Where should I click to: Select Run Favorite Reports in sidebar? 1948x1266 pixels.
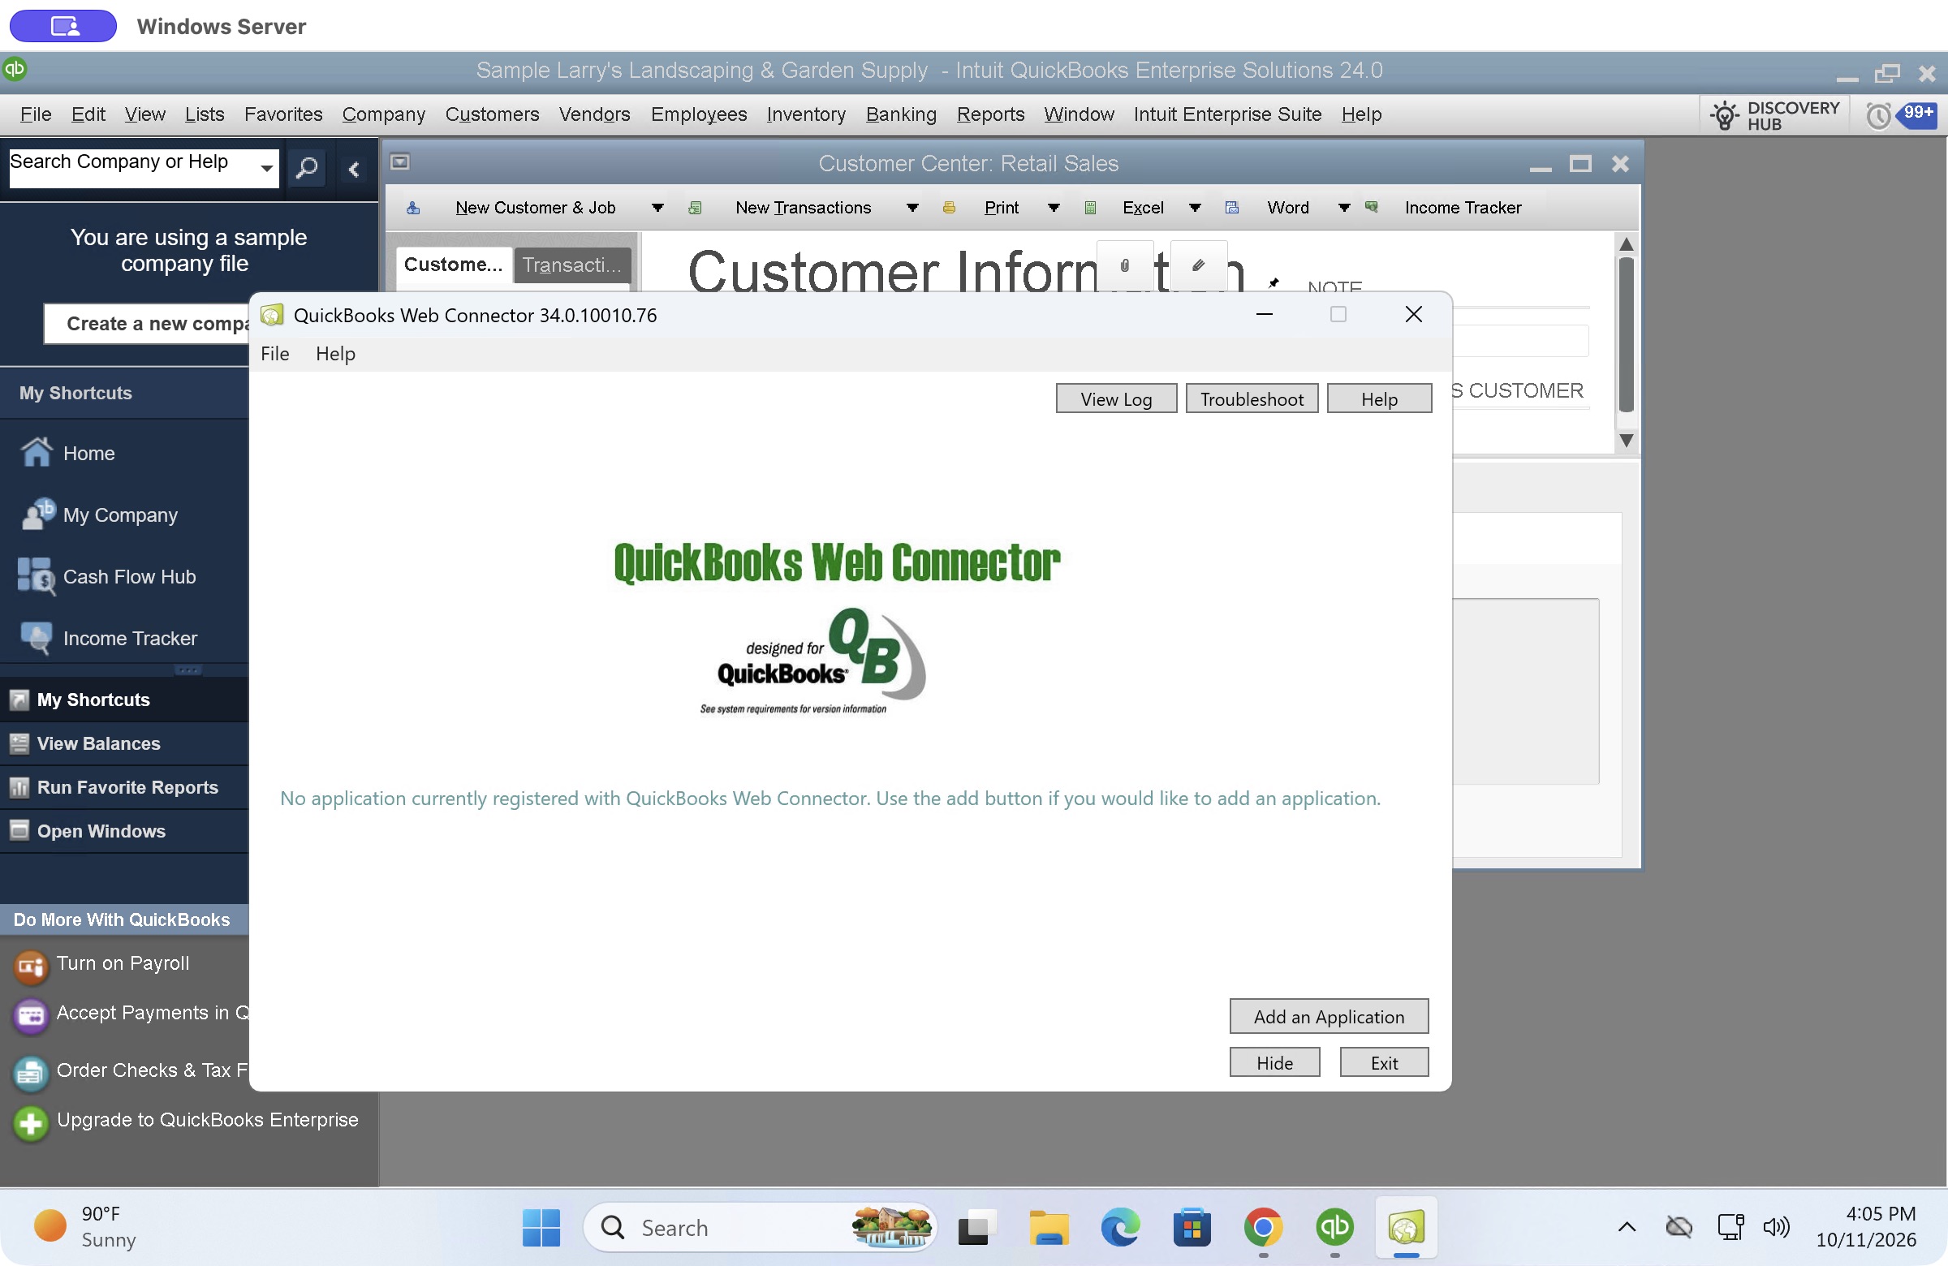(x=124, y=786)
